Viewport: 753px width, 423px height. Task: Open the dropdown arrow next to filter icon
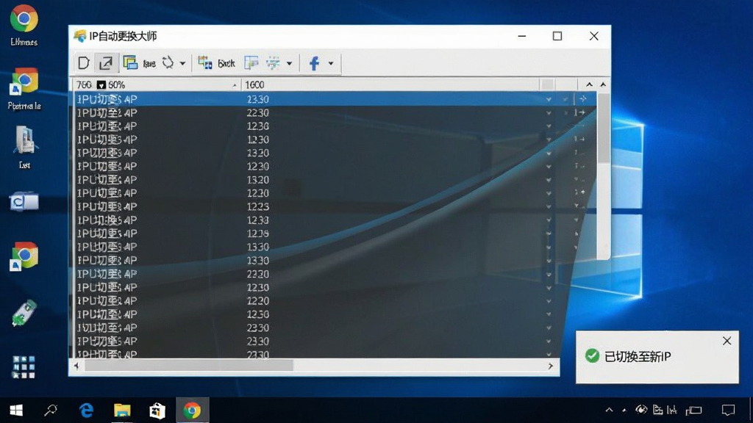[x=289, y=63]
